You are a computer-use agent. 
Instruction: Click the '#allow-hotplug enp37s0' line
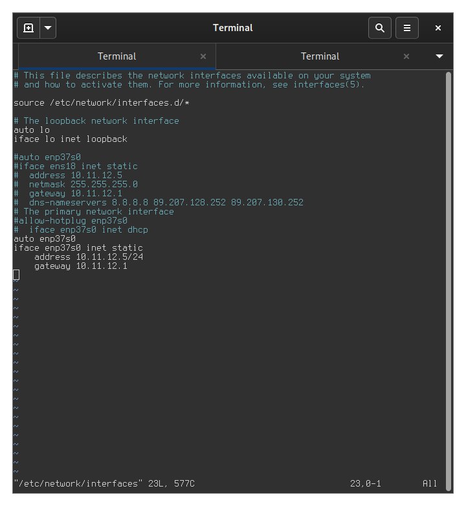pyautogui.click(x=71, y=220)
